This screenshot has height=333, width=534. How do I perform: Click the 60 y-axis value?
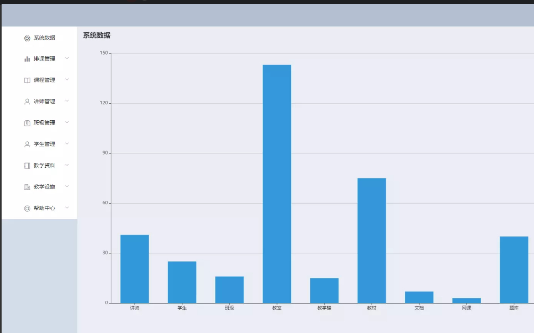point(105,203)
